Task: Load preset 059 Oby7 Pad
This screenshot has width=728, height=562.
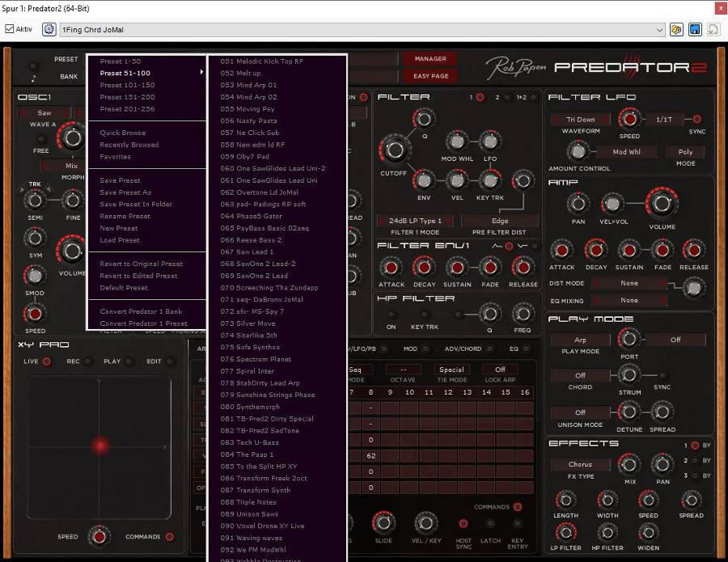Action: [x=277, y=156]
